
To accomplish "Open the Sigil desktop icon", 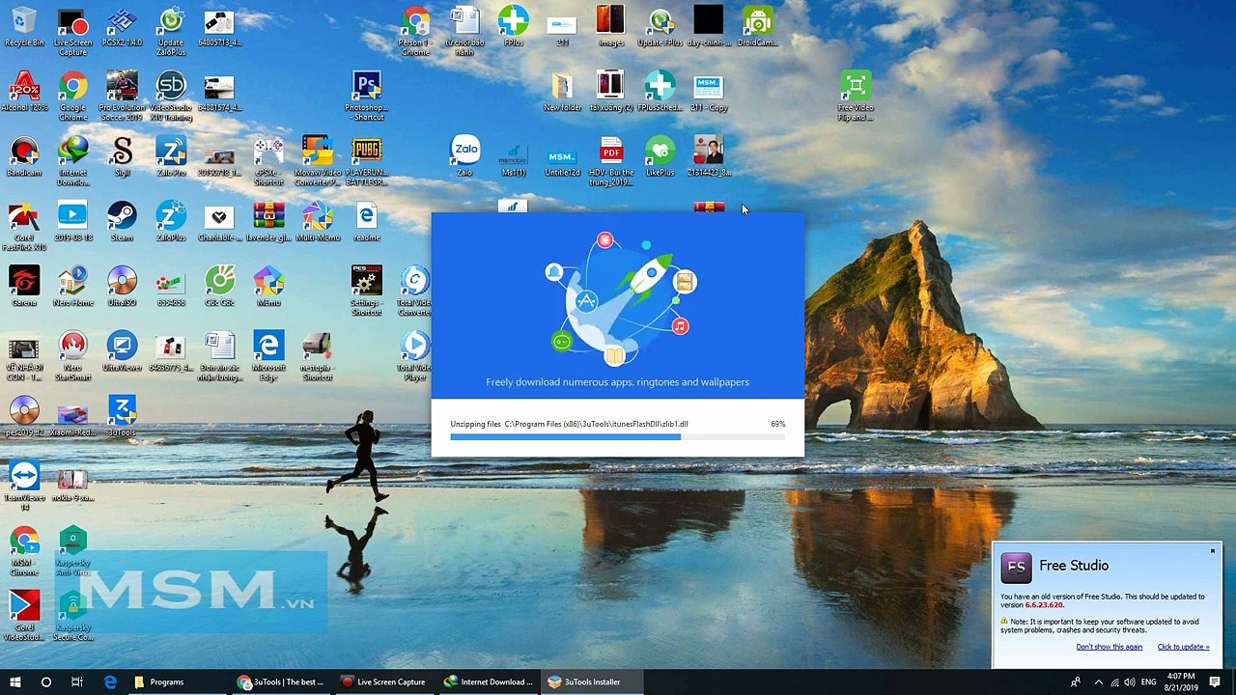I will (122, 157).
